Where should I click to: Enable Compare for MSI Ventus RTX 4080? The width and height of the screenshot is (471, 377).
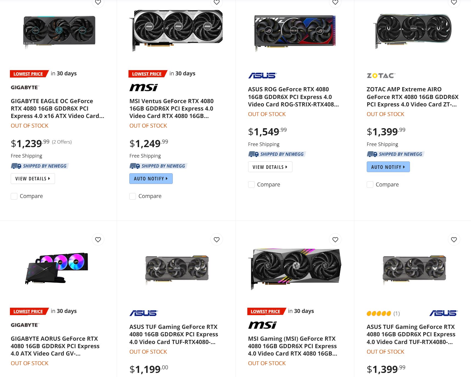[x=133, y=196]
